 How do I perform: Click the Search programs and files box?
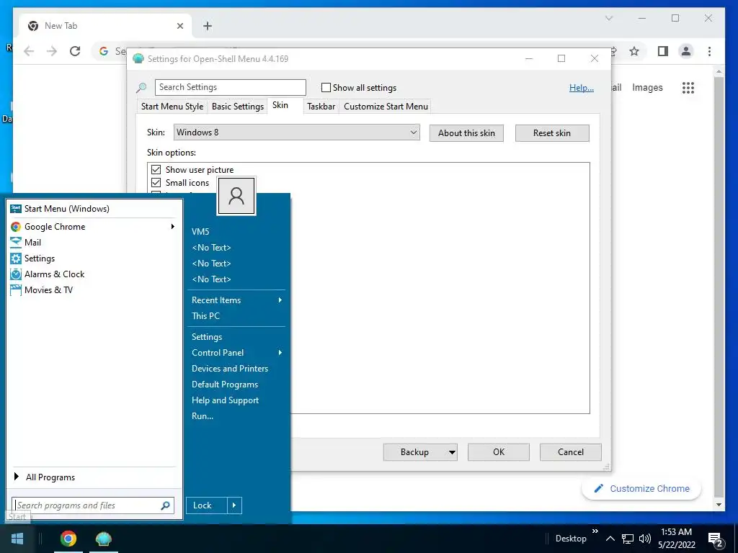click(93, 505)
